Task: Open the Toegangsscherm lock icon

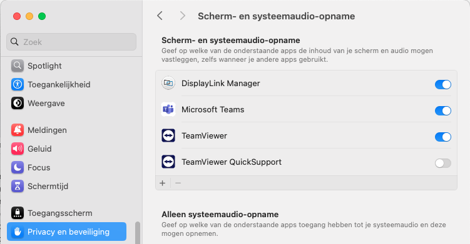Action: click(18, 213)
